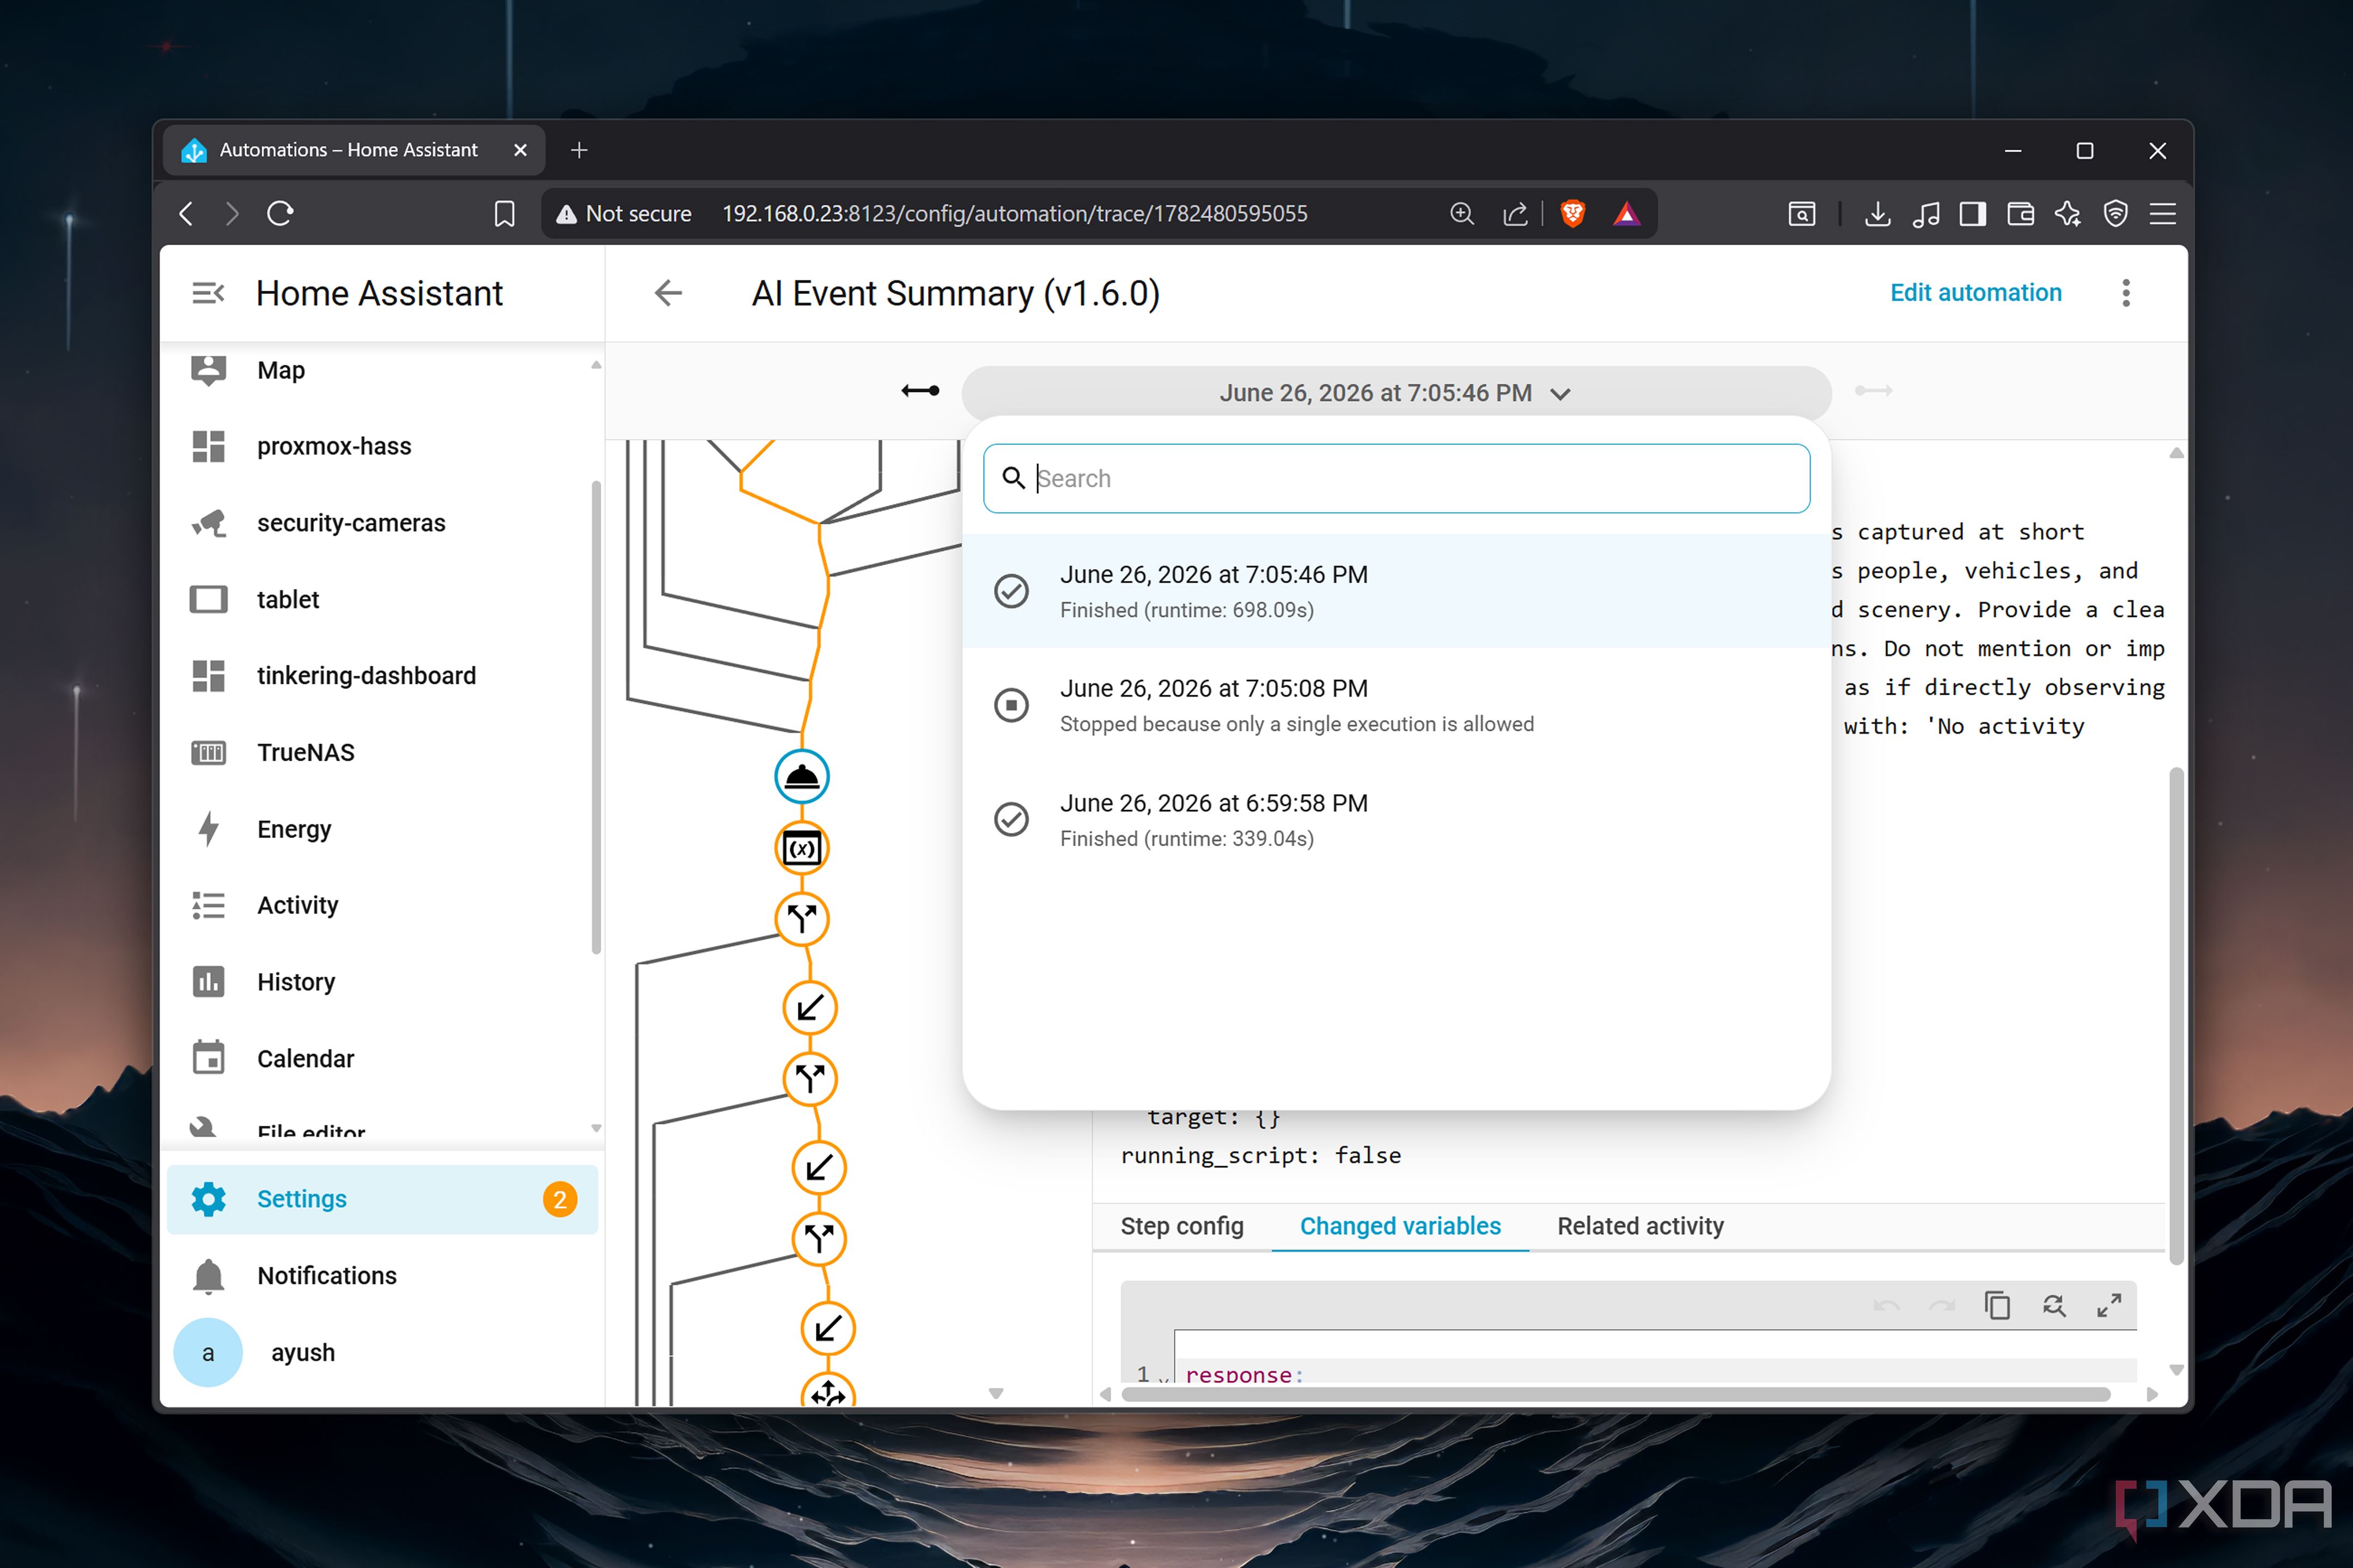
Task: Switch to the Step config tab
Action: coord(1181,1226)
